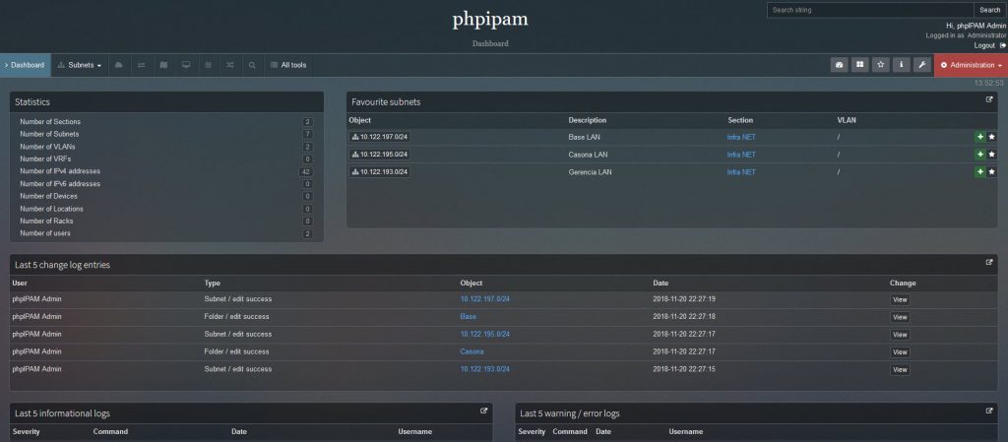1008x442 pixels.
Task: Open favourite subnet 10.122.193.0/24
Action: click(379, 171)
